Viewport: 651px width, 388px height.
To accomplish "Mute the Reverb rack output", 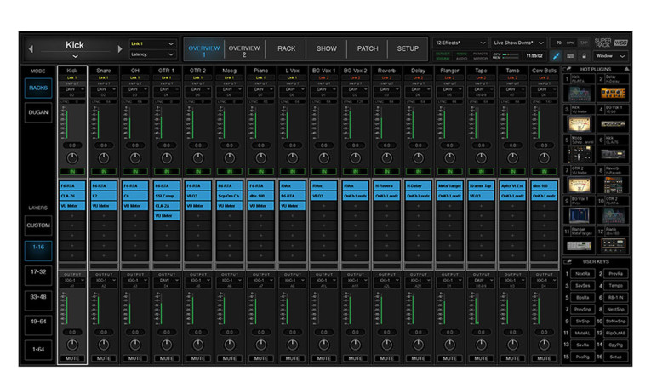I will (x=386, y=358).
